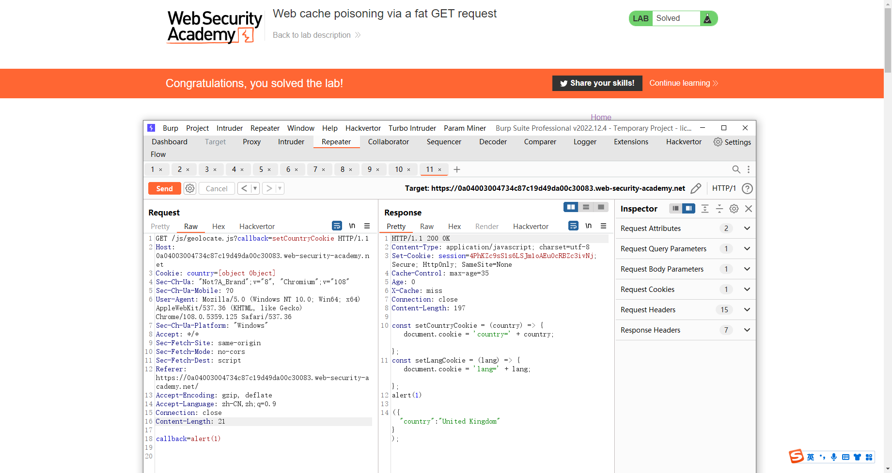The width and height of the screenshot is (892, 473).
Task: Click the Web Security Academy logo
Action: pos(215,27)
